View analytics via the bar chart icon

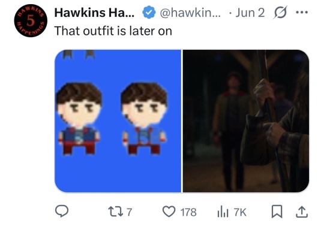223,212
